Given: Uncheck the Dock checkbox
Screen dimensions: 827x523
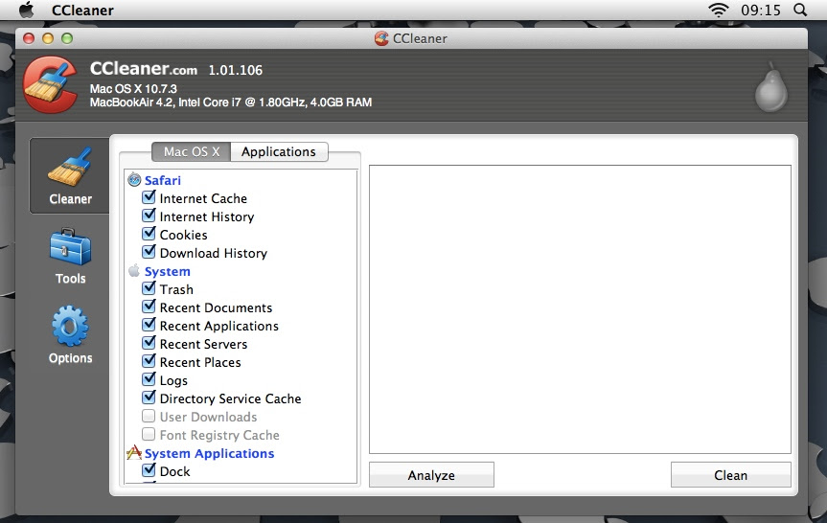Looking at the screenshot, I should (149, 470).
